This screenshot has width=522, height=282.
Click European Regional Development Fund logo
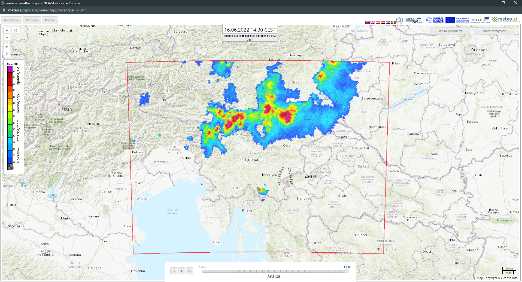pyautogui.click(x=463, y=20)
